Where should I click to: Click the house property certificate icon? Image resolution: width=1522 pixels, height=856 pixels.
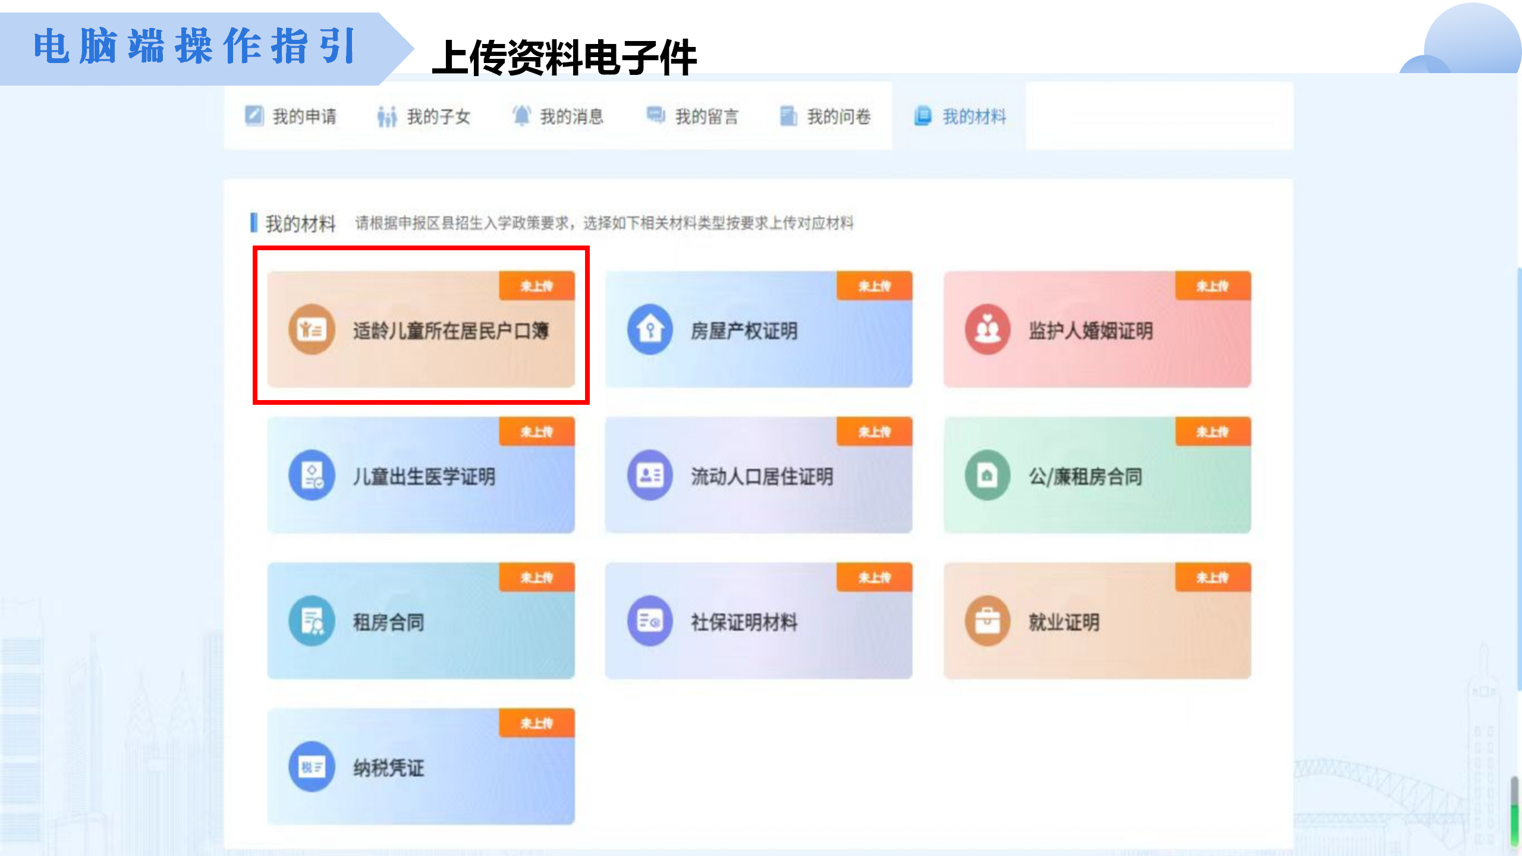click(650, 329)
